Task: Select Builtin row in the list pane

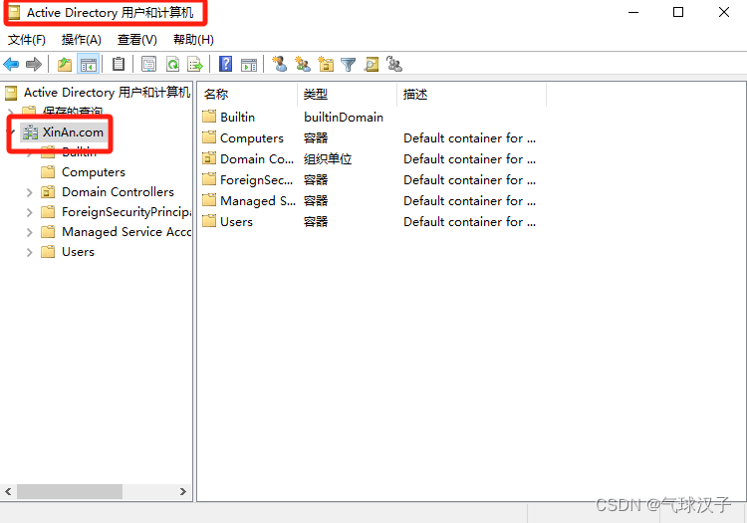Action: (x=237, y=117)
